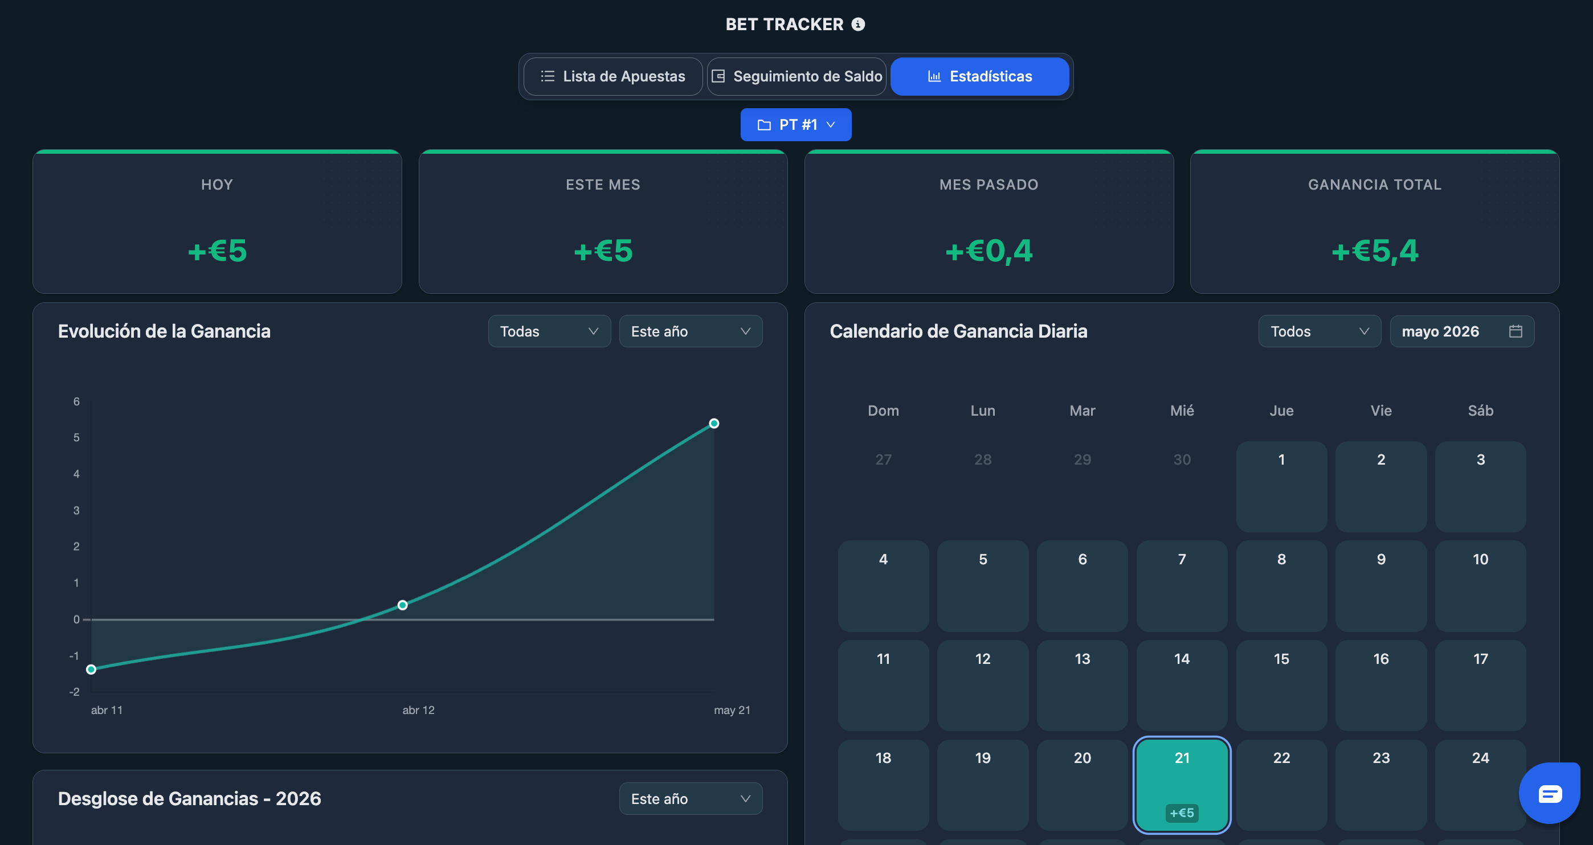This screenshot has width=1593, height=845.
Task: Click the HOY profit card
Action: 217,222
